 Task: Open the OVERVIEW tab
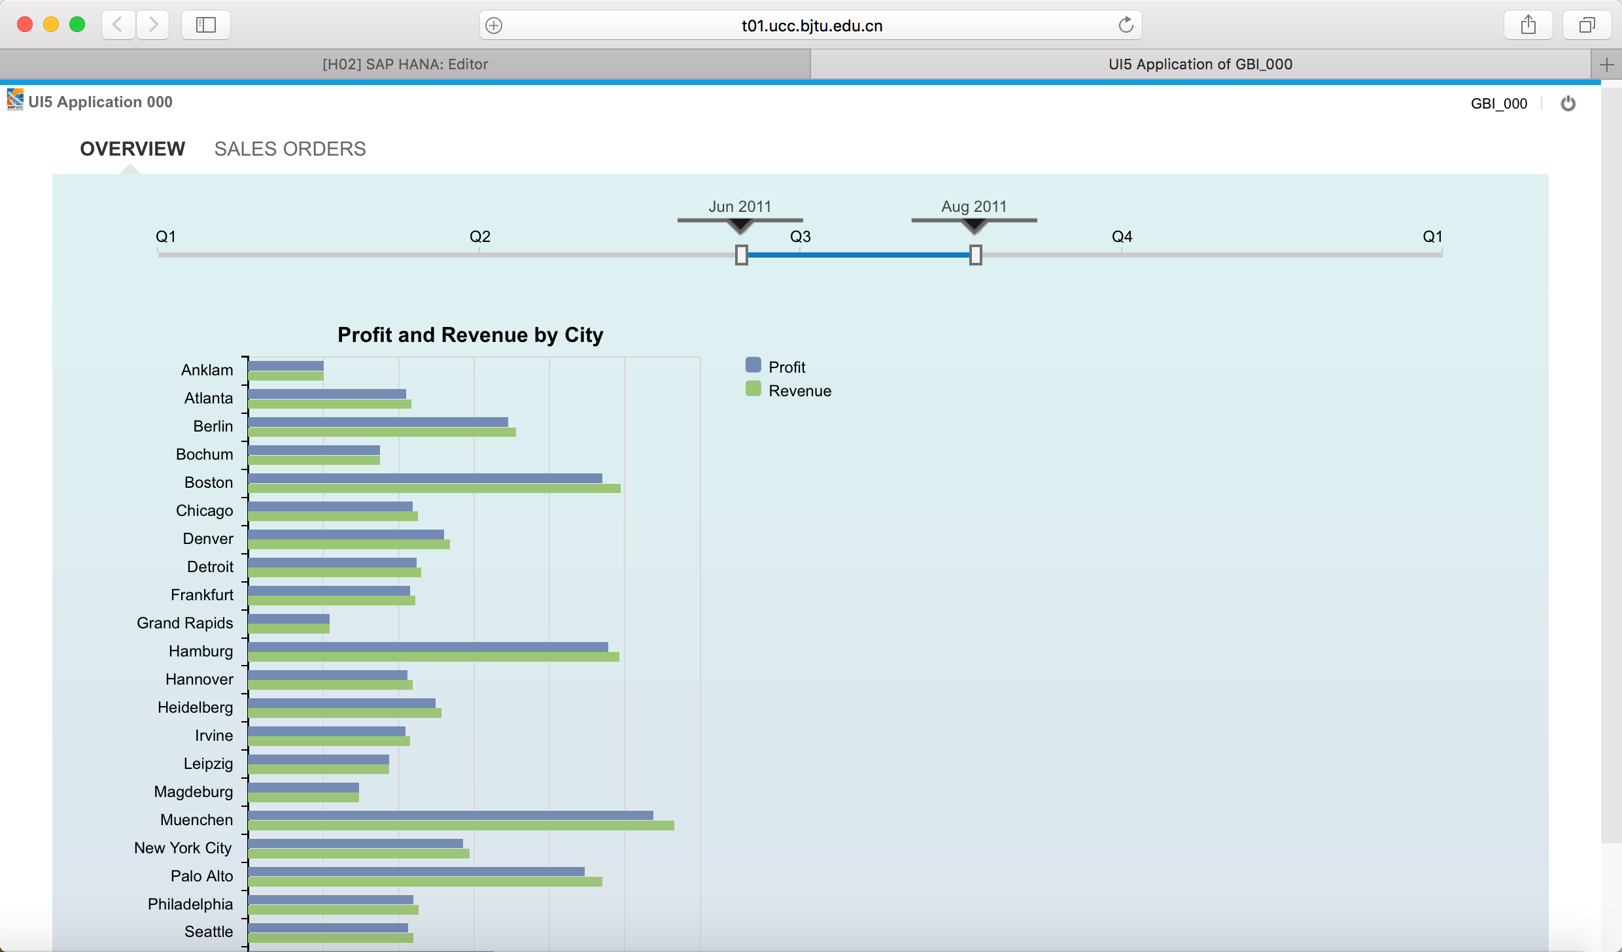(x=133, y=149)
